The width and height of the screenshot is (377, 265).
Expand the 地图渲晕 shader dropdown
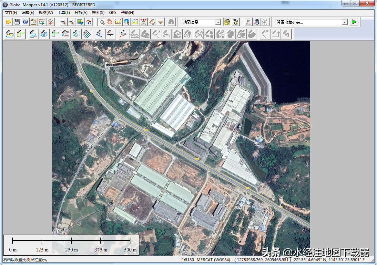pyautogui.click(x=218, y=22)
